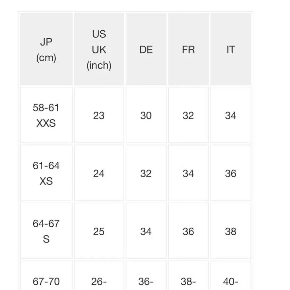Select the IT value in the XS row
Screen dimensions: 290x290
(x=231, y=173)
